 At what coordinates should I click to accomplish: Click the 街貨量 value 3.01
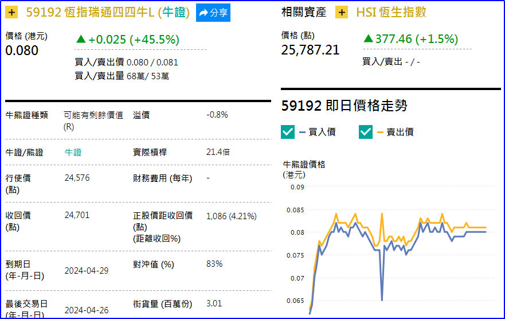coord(214,304)
